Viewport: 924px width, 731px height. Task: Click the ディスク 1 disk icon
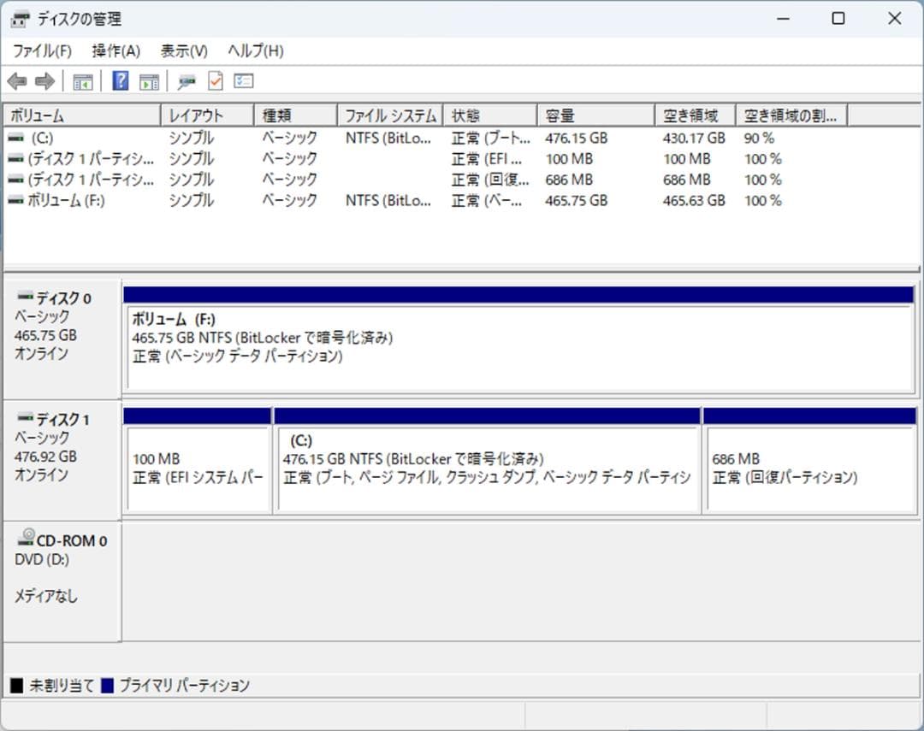25,419
